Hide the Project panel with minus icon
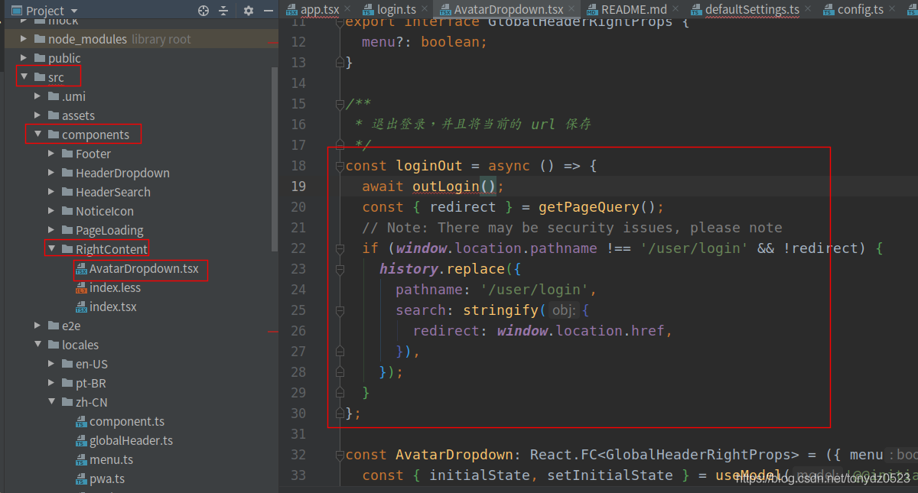This screenshot has height=493, width=918. tap(269, 10)
